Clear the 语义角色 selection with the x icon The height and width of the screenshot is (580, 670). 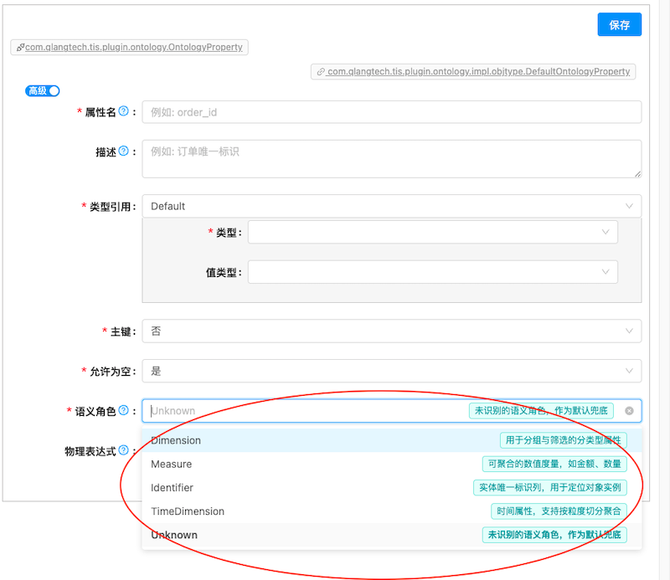pyautogui.click(x=629, y=411)
